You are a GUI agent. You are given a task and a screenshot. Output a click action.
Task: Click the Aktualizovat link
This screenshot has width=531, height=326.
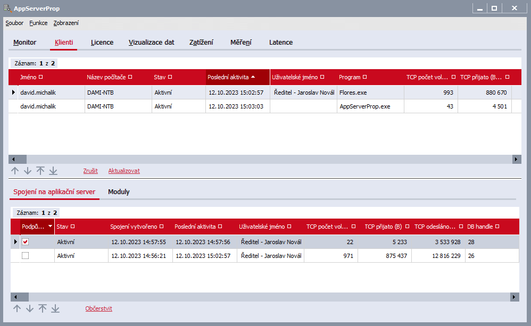pos(124,171)
